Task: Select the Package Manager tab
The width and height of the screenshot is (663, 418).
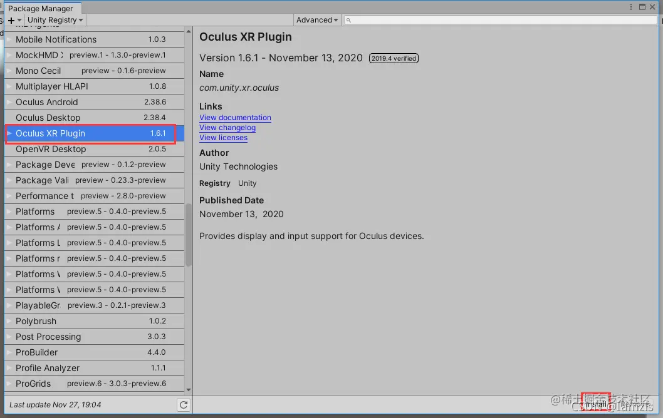Action: tap(41, 8)
